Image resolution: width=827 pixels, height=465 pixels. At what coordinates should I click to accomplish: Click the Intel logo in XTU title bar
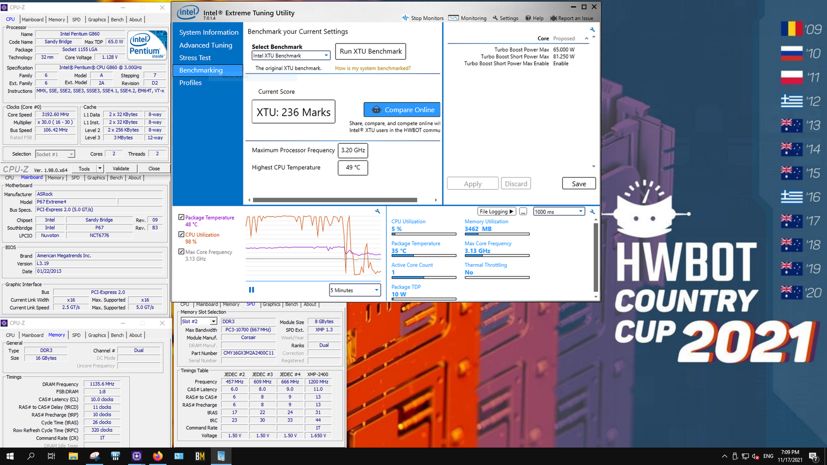188,12
